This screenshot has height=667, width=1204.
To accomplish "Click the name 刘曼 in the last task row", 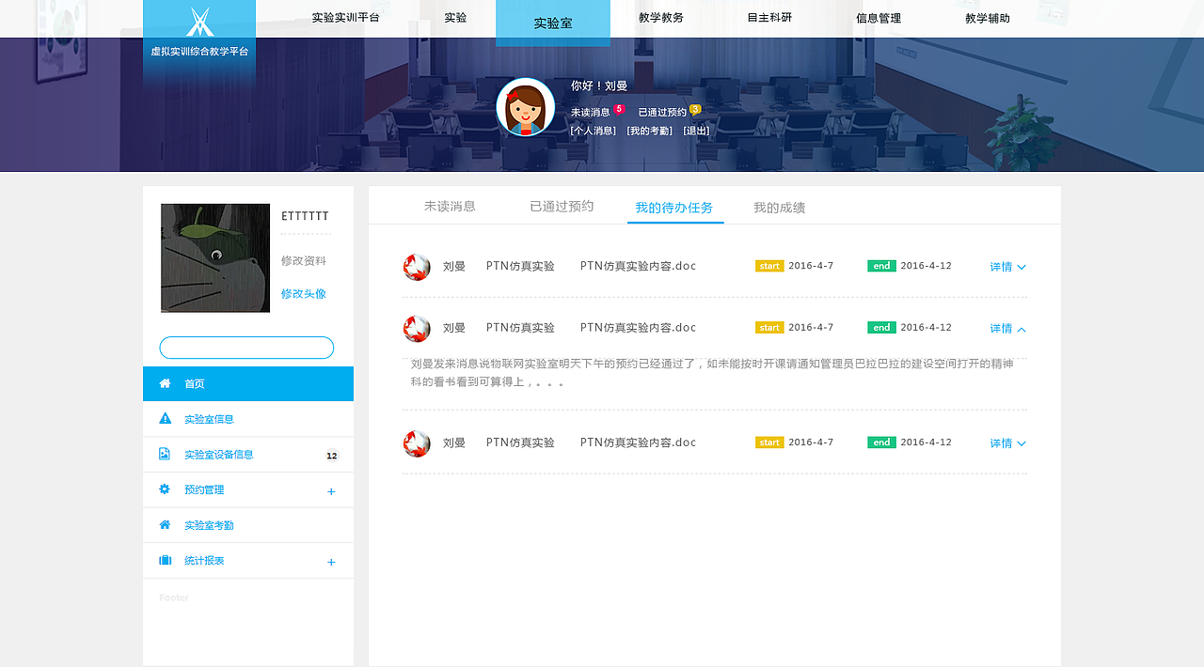I will pyautogui.click(x=454, y=443).
